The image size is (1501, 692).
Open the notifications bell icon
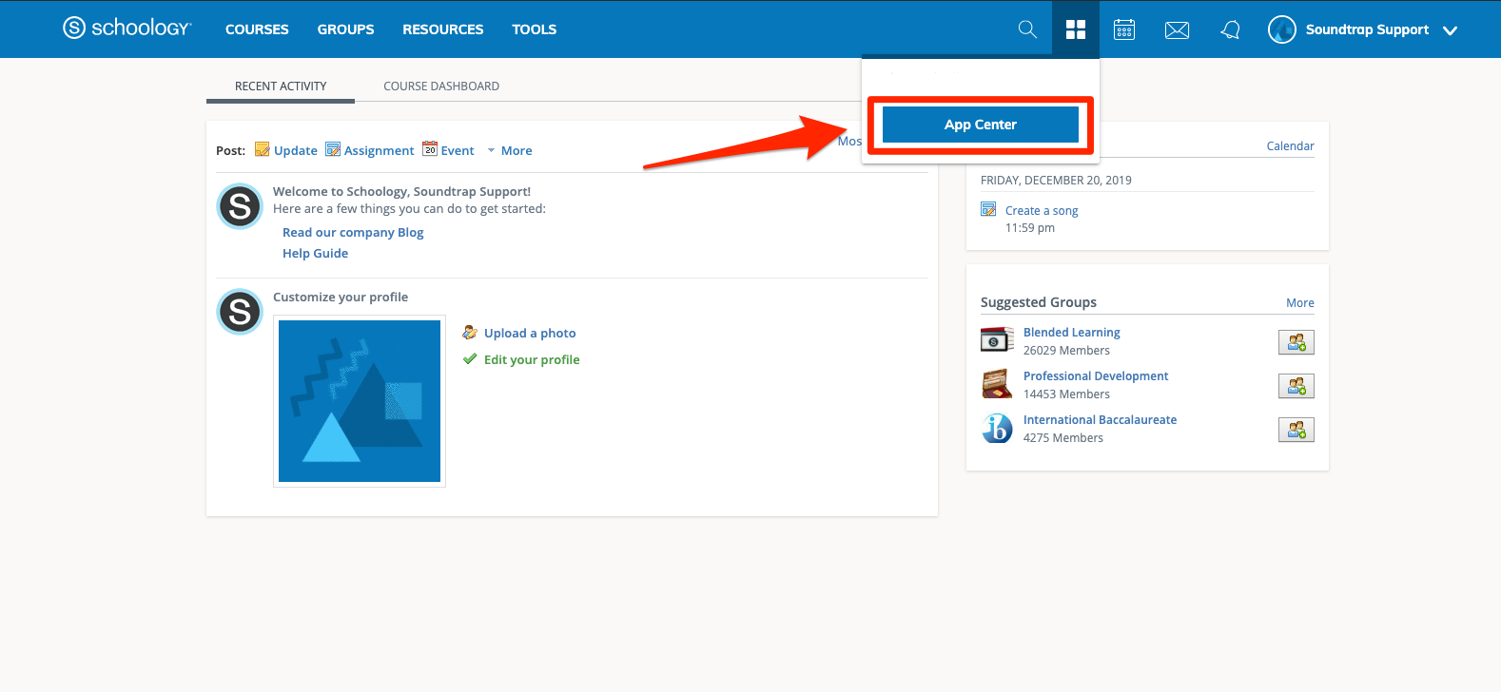[1230, 30]
